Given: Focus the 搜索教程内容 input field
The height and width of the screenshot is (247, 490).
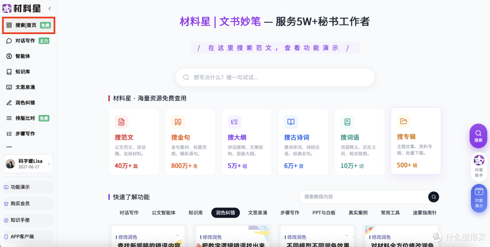Looking at the screenshot, I should [x=363, y=197].
